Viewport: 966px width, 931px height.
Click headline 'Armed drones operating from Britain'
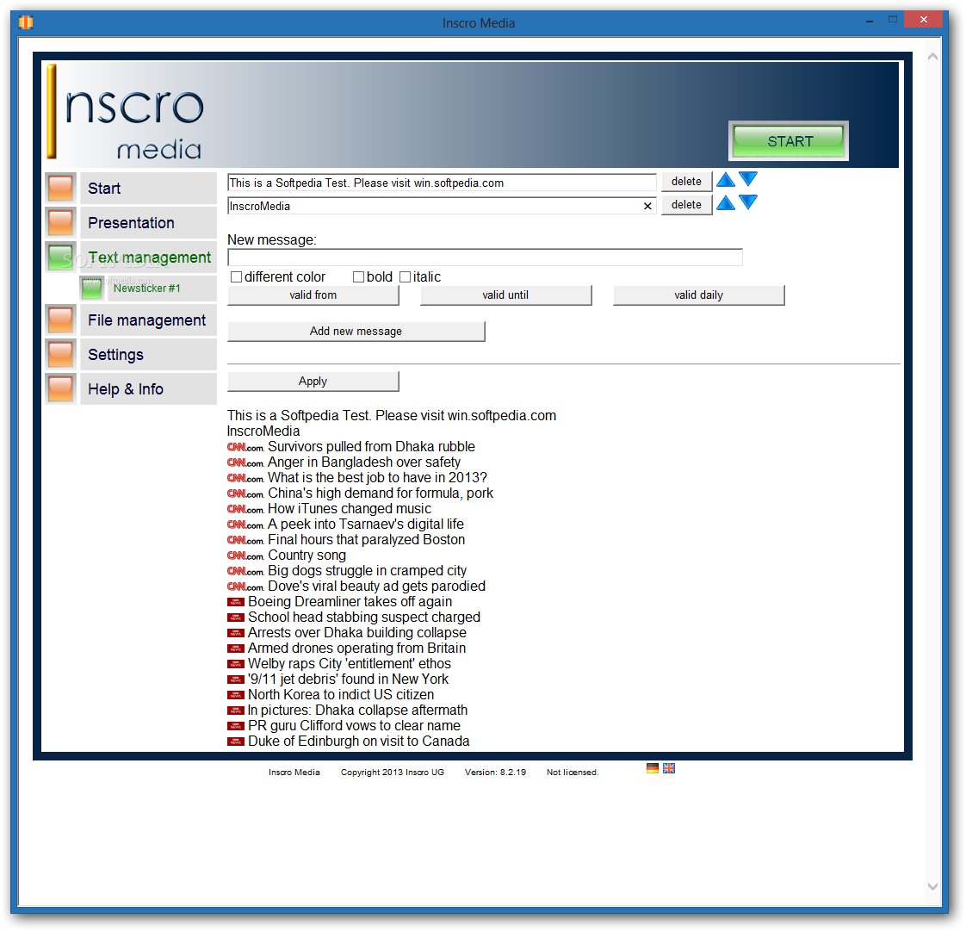pyautogui.click(x=356, y=649)
